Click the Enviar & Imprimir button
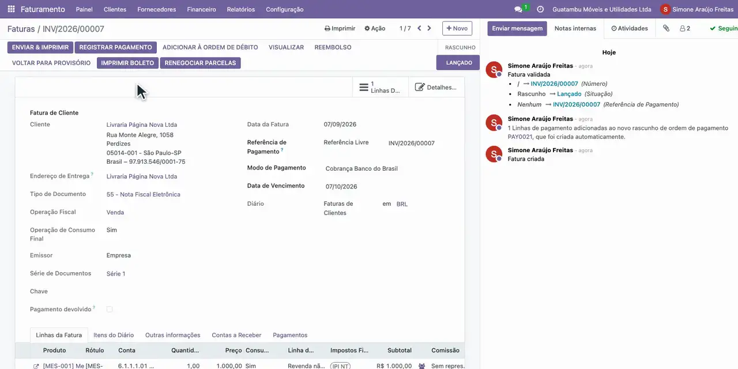Screen dimensions: 738x369 tap(40, 47)
